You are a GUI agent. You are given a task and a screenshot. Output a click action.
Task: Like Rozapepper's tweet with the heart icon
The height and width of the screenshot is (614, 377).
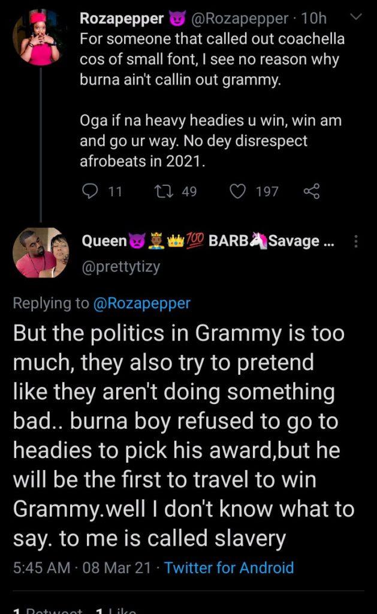(x=238, y=191)
